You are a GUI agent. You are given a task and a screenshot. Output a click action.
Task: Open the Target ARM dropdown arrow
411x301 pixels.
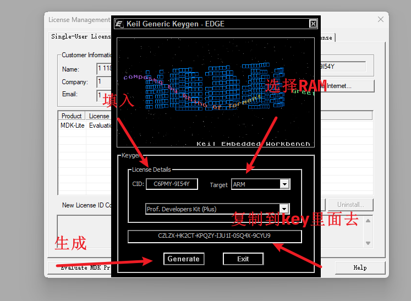click(284, 184)
